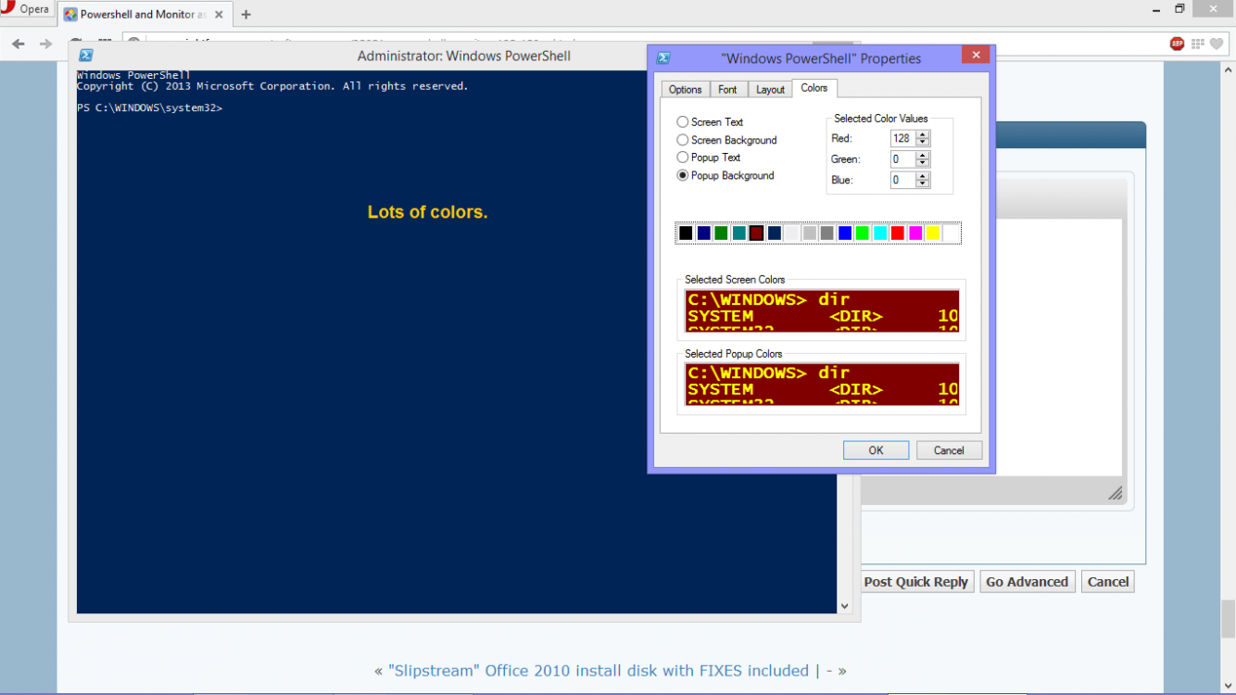Viewport: 1236px width, 695px height.
Task: Pick the cyan color swatch
Action: click(x=880, y=234)
